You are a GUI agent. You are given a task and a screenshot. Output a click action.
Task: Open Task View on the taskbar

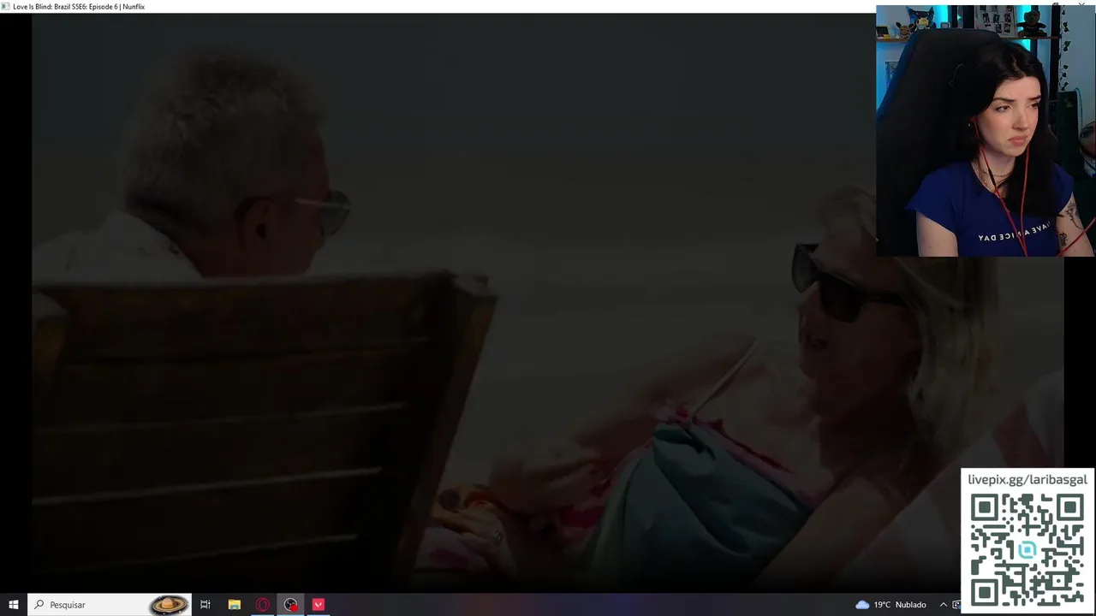click(x=205, y=605)
